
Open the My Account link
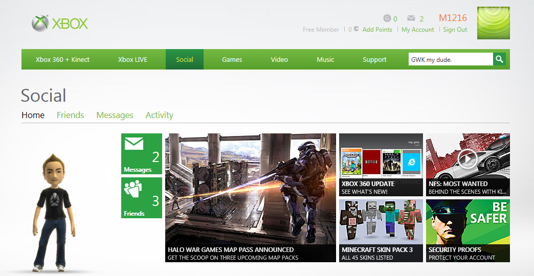pyautogui.click(x=418, y=30)
